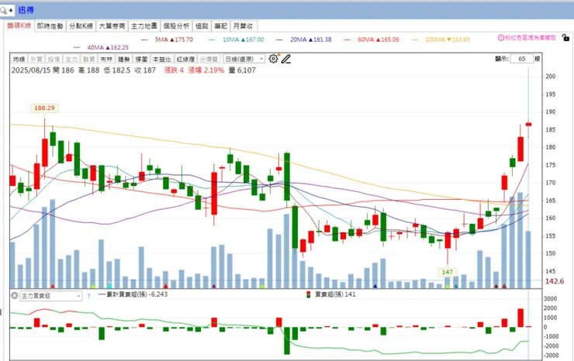This screenshot has height=361, width=574.
Task: Toggle the unlocked padlock icon
Action: coord(565,37)
